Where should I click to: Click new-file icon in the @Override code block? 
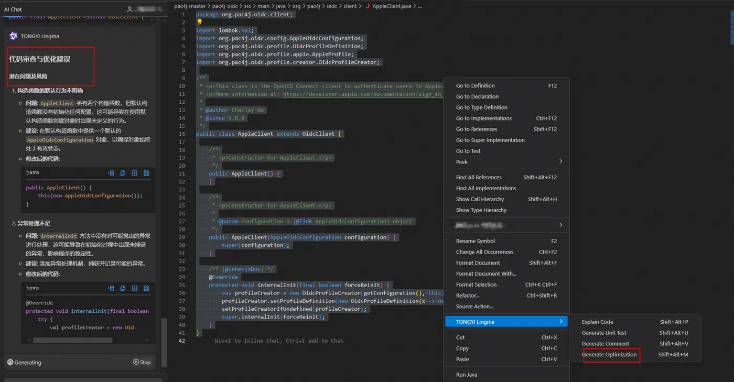(x=134, y=288)
